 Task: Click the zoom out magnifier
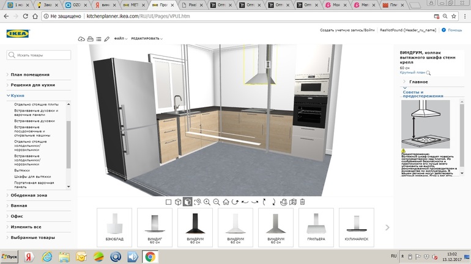tap(217, 202)
